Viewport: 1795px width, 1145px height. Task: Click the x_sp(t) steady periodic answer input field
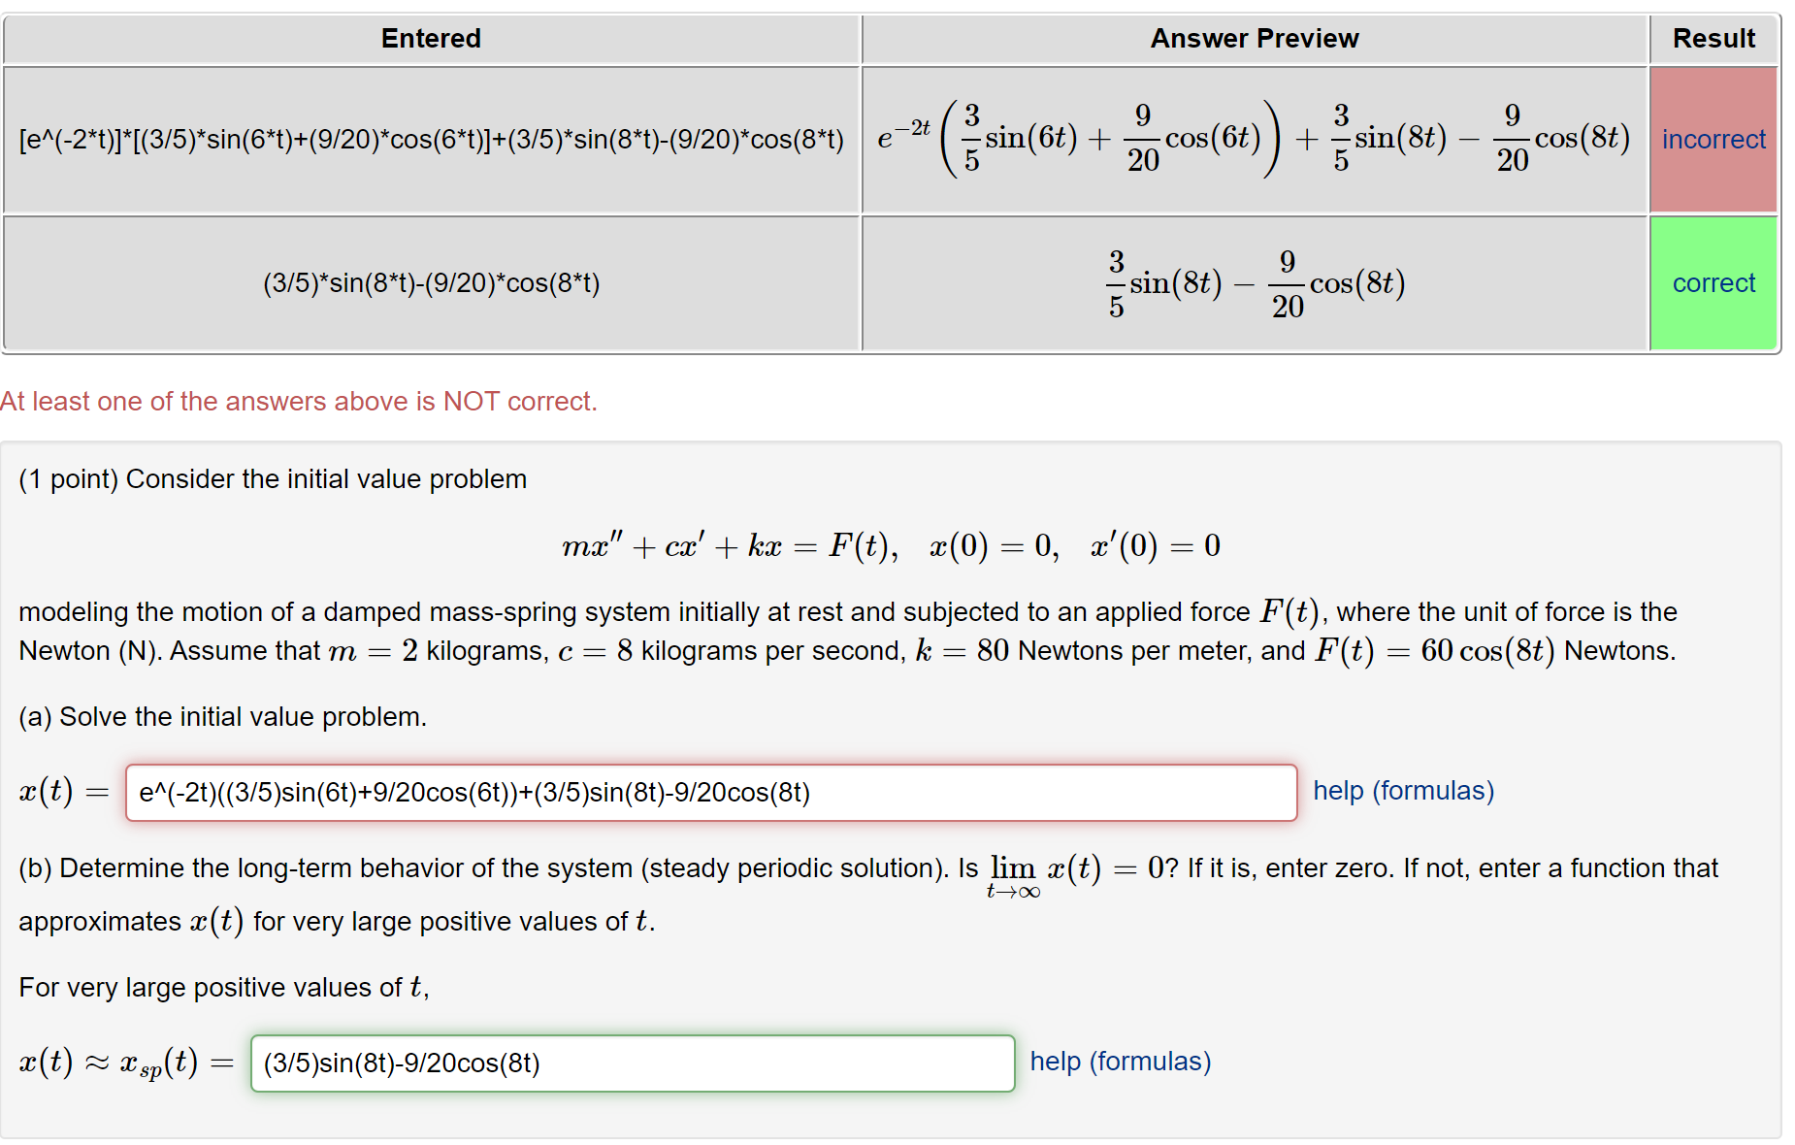633,1063
